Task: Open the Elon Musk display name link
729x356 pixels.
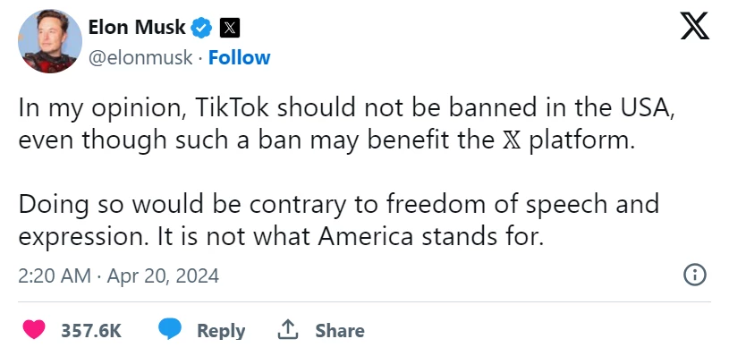Action: coord(137,28)
